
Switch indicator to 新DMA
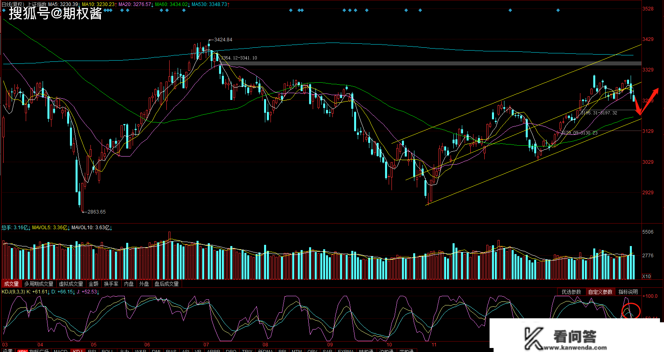click(x=265, y=350)
